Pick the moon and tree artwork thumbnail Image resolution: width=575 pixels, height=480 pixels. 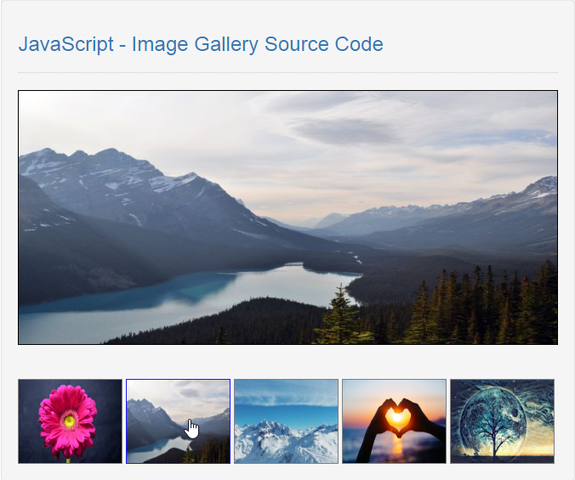click(x=503, y=421)
